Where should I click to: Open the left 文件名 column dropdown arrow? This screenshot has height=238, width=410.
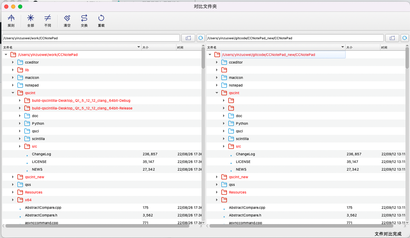[139, 47]
